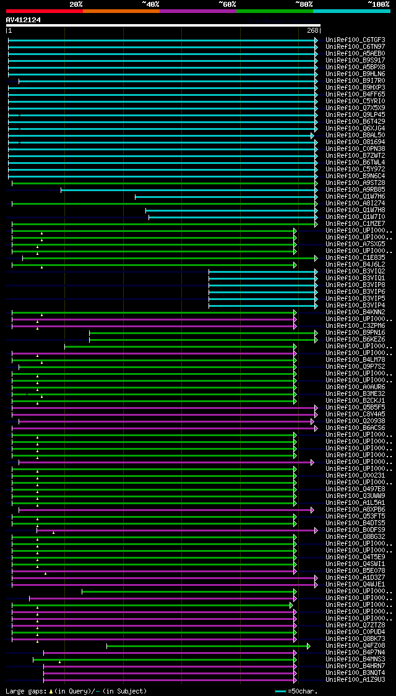396x696 pixels.
Task: Select hit label UniRef100_C6TN97
Action: tap(355, 46)
